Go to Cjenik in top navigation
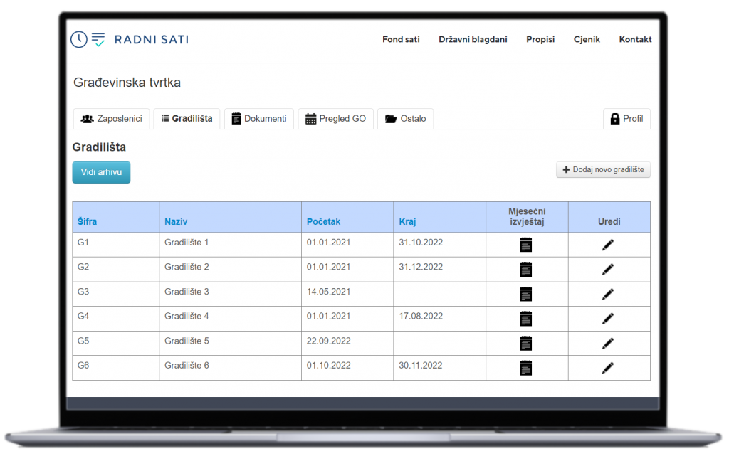The height and width of the screenshot is (466, 729). (x=587, y=40)
